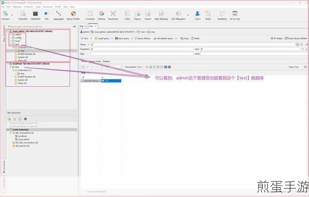
Task: Open the Table View dropdown
Action: [295, 67]
